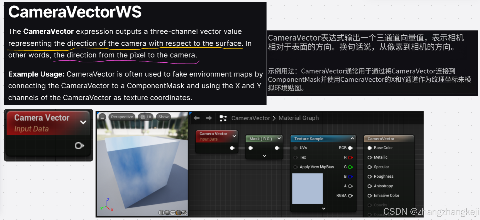The width and height of the screenshot is (480, 220).
Task: Open the Show flags menu
Action: pos(164,117)
